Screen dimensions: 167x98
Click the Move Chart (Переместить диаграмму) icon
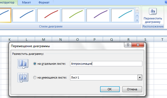153,11
